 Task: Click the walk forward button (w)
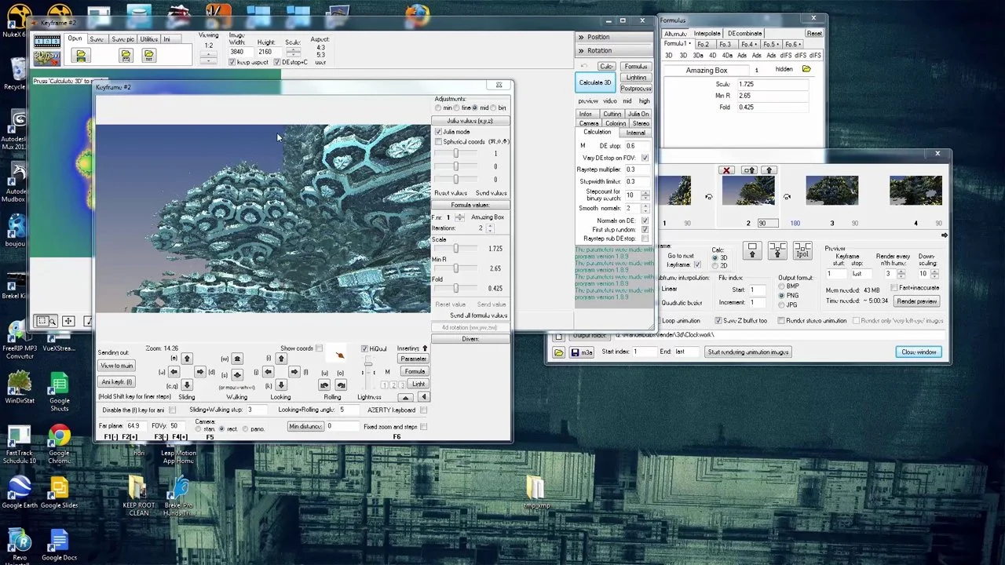click(x=237, y=359)
